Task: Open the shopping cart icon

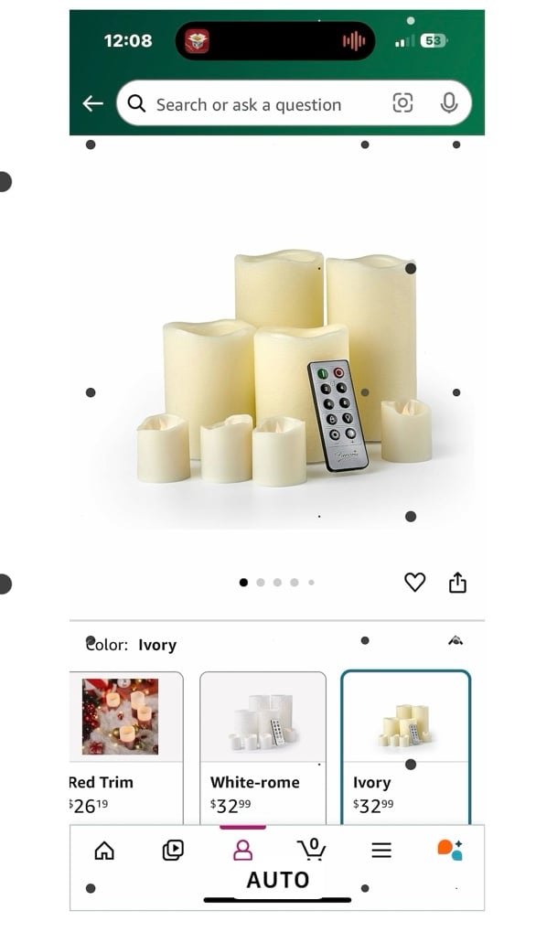Action: [311, 850]
